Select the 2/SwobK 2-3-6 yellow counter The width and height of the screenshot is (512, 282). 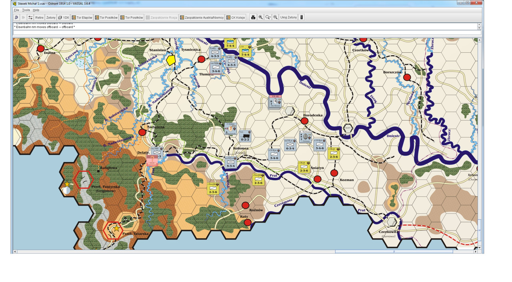(x=258, y=180)
